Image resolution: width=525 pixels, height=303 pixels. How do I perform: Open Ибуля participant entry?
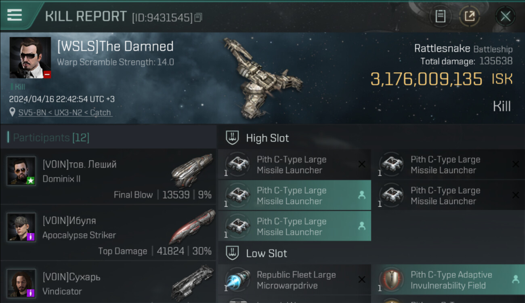109,233
